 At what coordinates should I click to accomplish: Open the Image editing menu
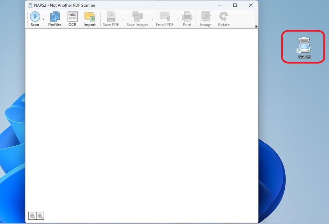(x=206, y=19)
